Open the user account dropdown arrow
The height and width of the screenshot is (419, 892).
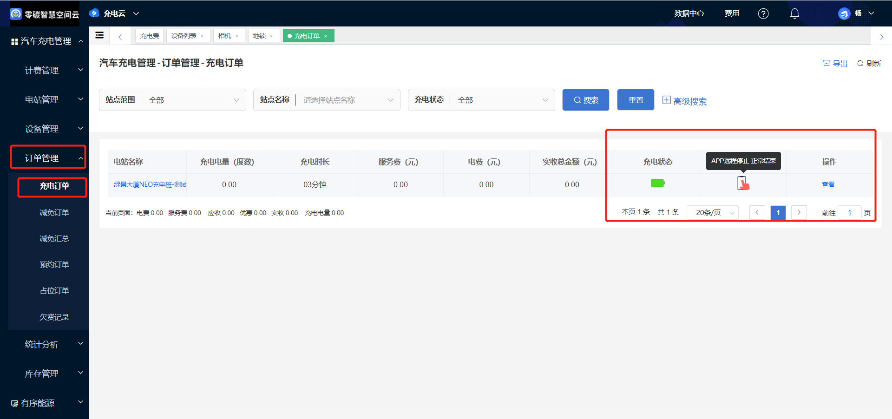(x=872, y=13)
